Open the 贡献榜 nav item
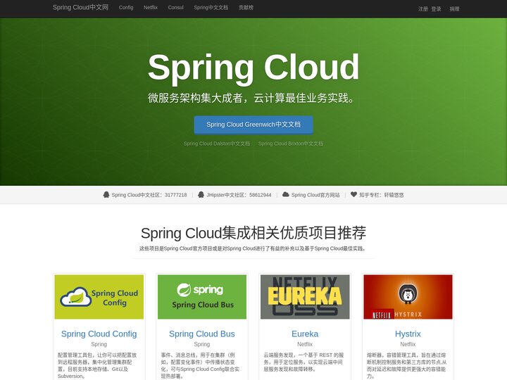This screenshot has width=507, height=380. click(246, 8)
